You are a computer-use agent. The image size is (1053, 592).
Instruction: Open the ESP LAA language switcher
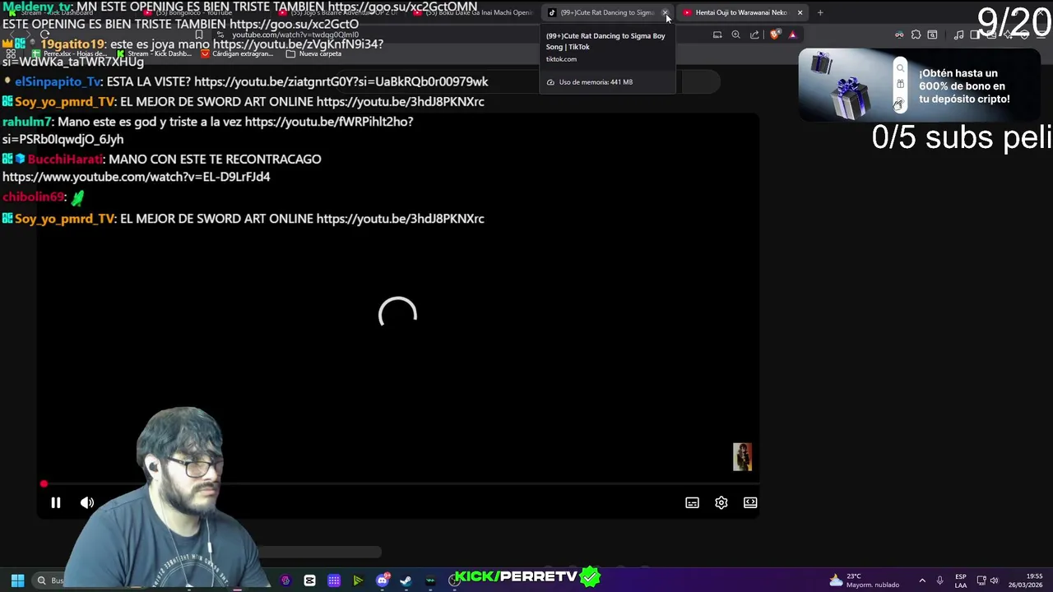click(961, 580)
